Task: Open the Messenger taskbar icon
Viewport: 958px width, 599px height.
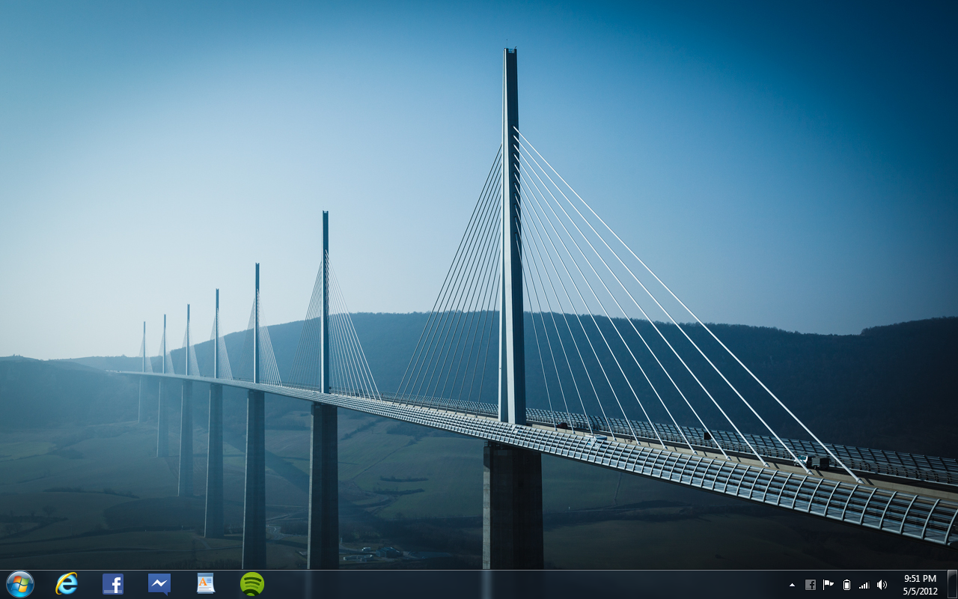Action: pyautogui.click(x=159, y=584)
